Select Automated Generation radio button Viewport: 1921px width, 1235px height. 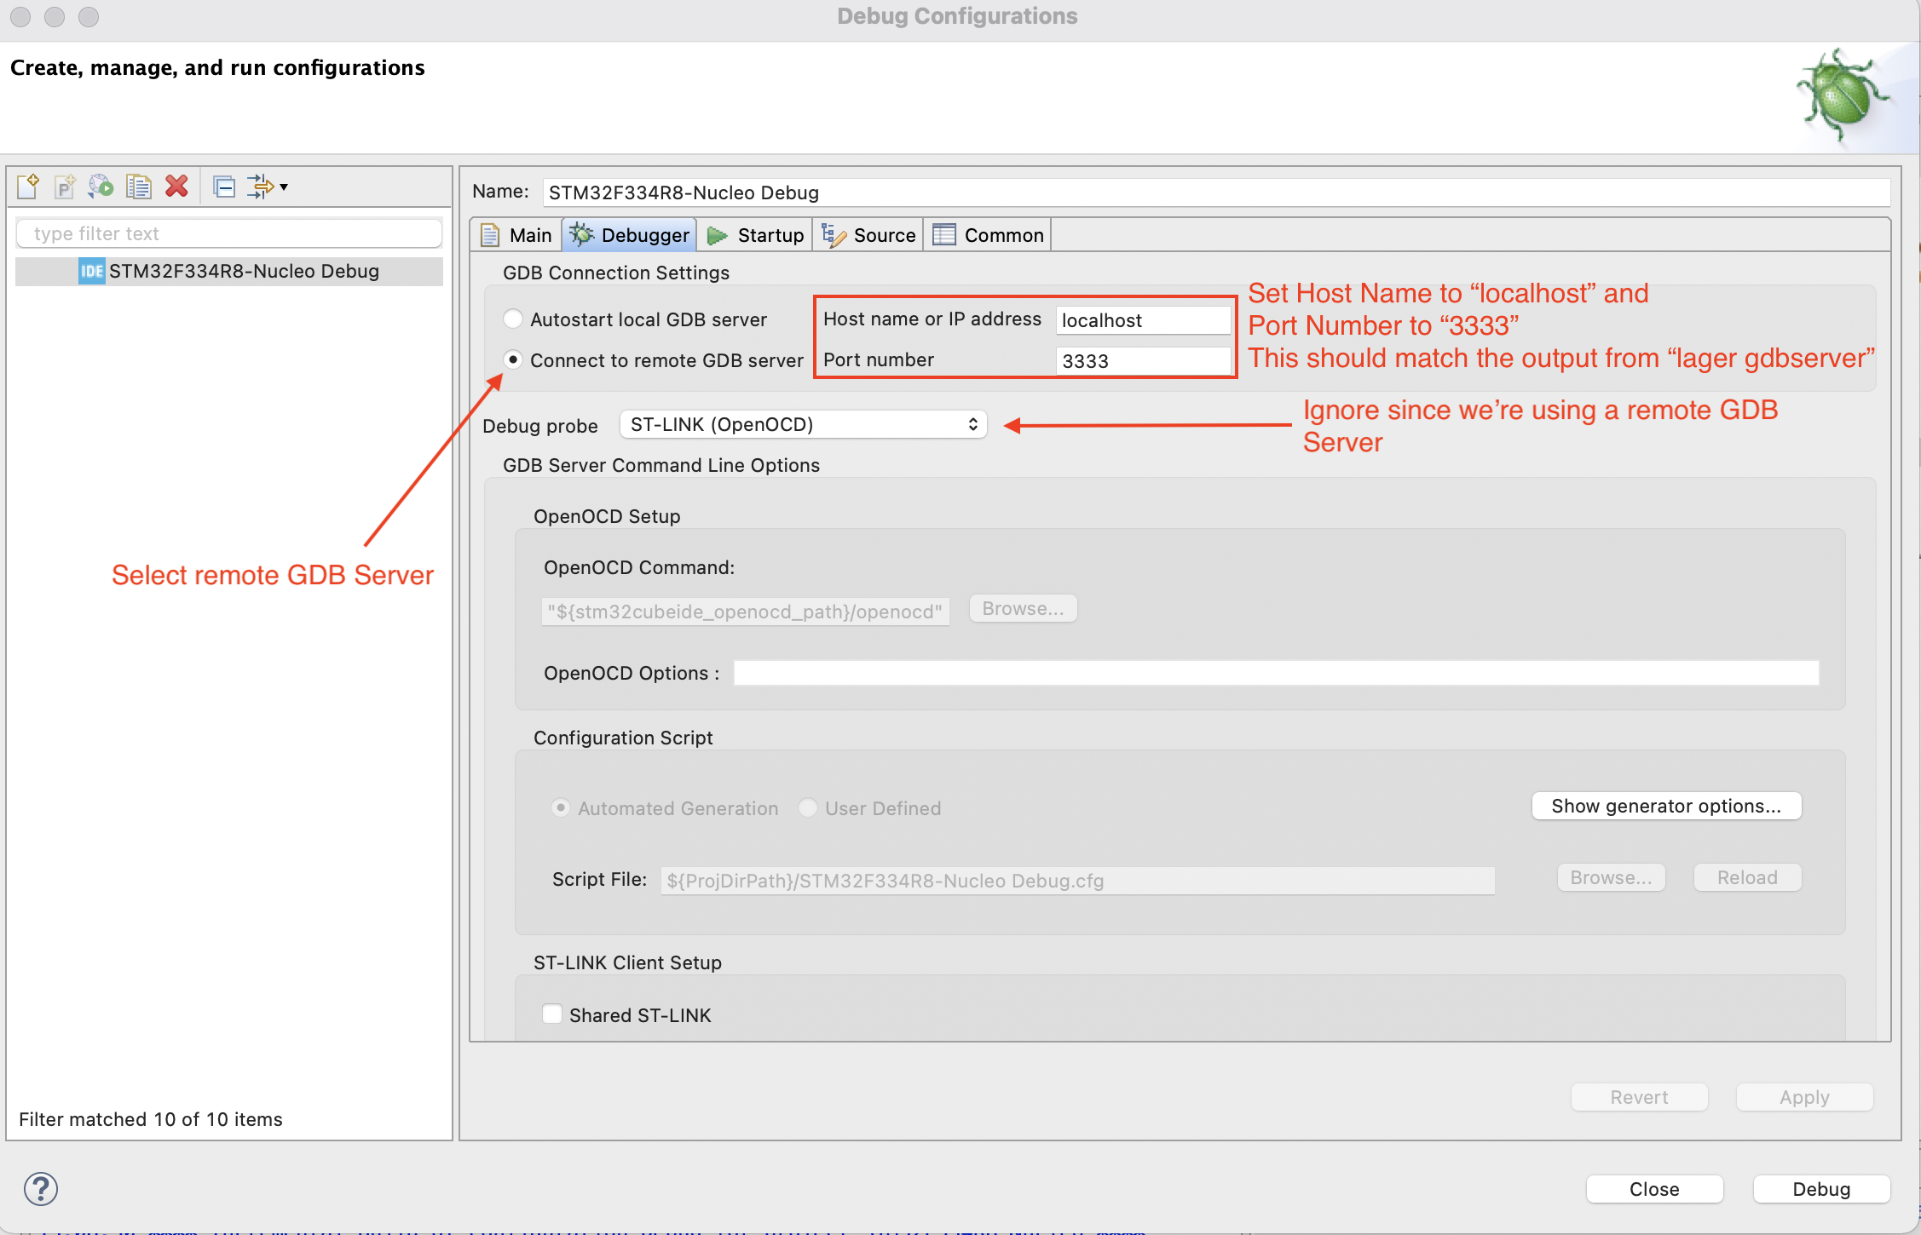tap(561, 807)
